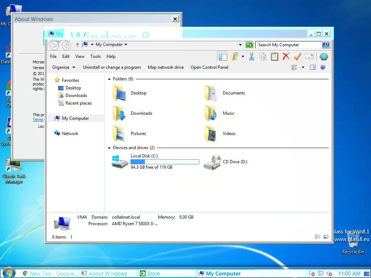Screen dimensions: 371x278
Task: Click Show Desktop button in taskbar corner
Action: (x=367, y=274)
